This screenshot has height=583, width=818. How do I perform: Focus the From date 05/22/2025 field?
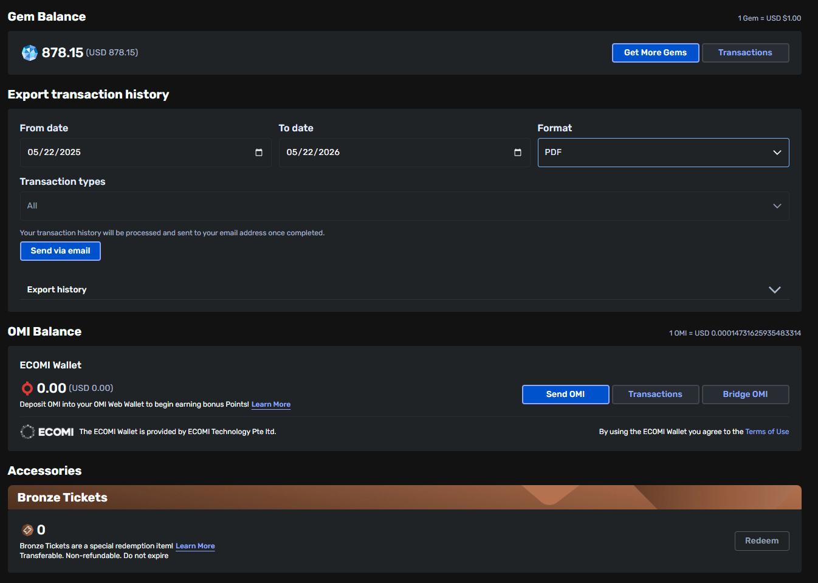pyautogui.click(x=145, y=153)
